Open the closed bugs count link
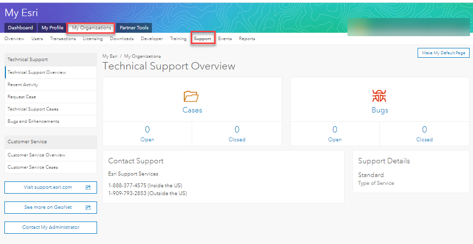473x244 pixels. [x=424, y=133]
